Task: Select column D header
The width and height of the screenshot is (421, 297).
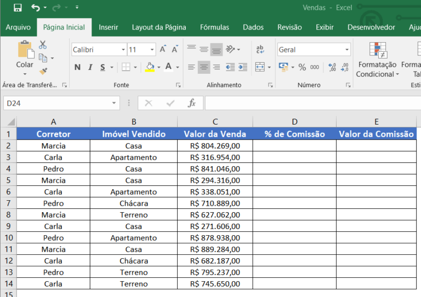Action: click(294, 122)
